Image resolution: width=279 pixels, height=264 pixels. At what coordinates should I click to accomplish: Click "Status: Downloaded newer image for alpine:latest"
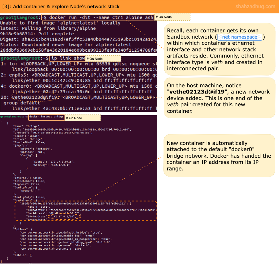[x=66, y=45]
